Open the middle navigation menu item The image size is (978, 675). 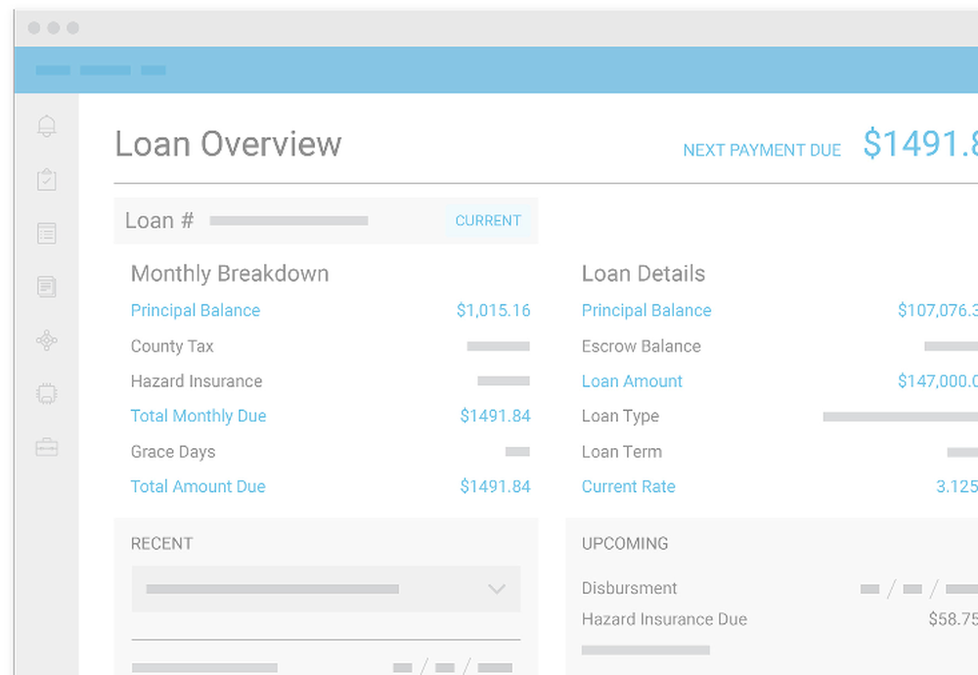pyautogui.click(x=105, y=69)
